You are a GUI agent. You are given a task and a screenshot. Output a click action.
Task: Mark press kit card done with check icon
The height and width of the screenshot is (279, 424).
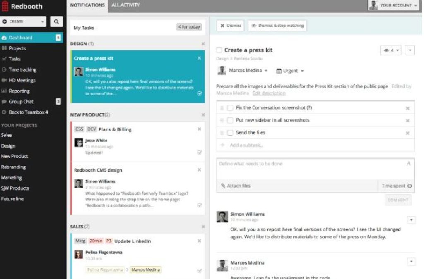coord(200,93)
